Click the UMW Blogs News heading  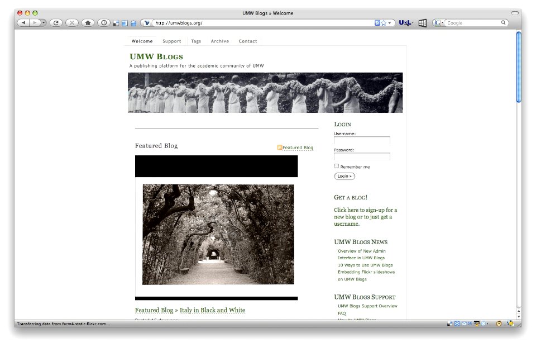tap(361, 242)
